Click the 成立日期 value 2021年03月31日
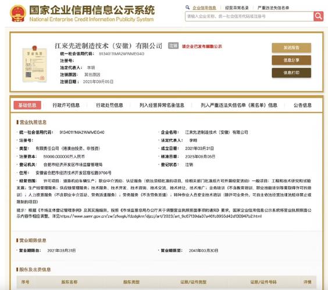328x290 pixels. pyautogui.click(x=199, y=148)
